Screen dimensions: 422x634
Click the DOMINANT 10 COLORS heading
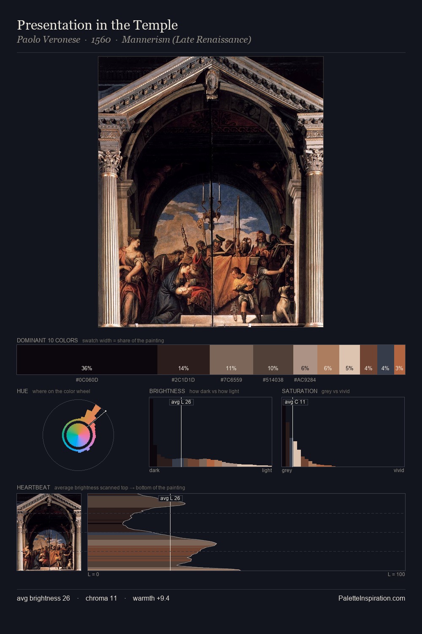47,340
